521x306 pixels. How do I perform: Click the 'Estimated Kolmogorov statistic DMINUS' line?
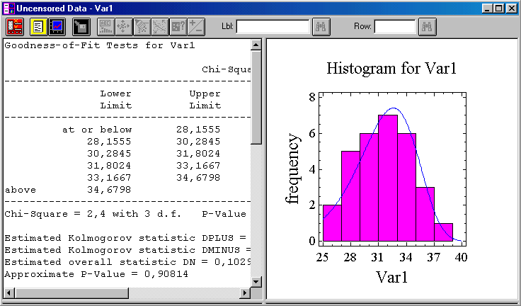[127, 250]
